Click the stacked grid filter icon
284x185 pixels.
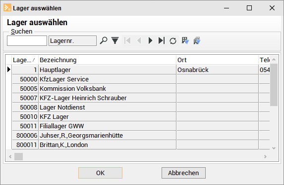click(x=197, y=40)
